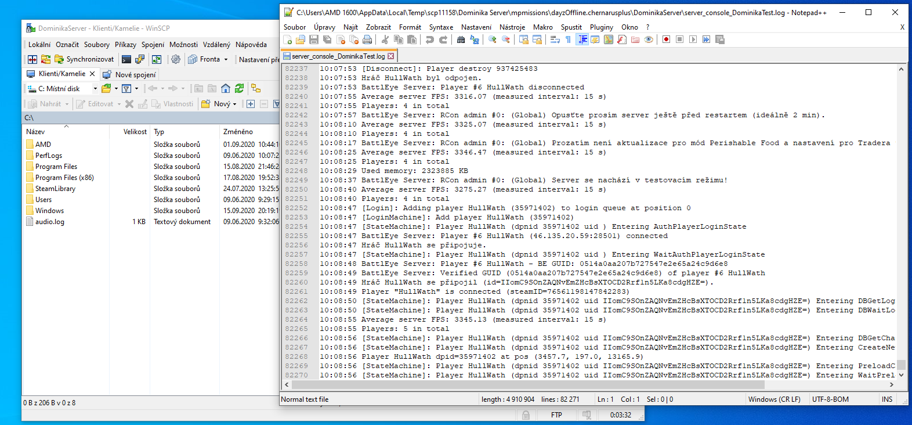Screen dimensions: 912x425
Task: Click the WinSCP preferences gear icon
Action: (x=176, y=59)
